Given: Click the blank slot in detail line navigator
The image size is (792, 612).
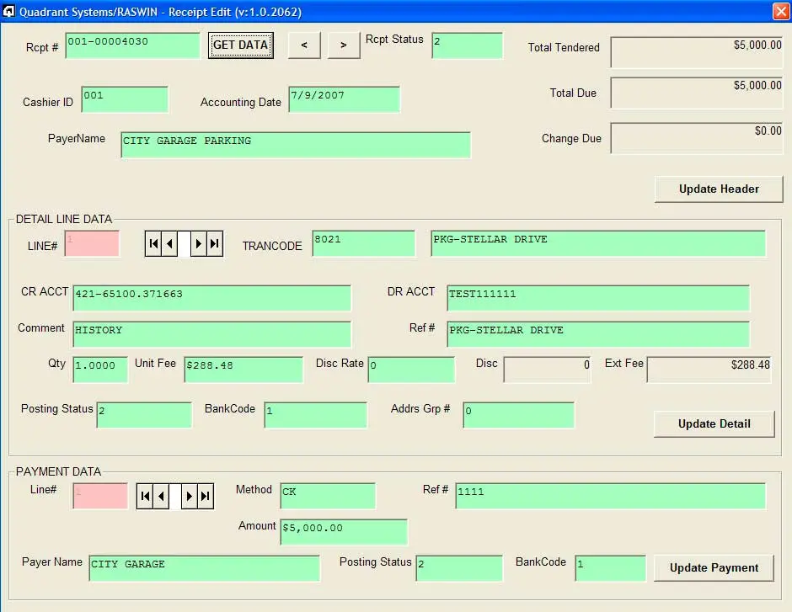Looking at the screenshot, I should click(x=184, y=243).
